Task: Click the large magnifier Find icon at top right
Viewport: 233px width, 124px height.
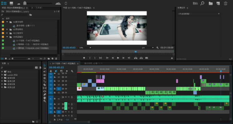Action: [x=202, y=3]
